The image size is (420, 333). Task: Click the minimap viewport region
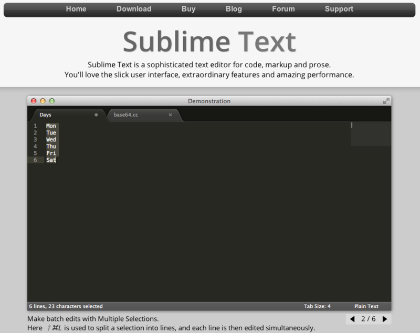point(371,134)
